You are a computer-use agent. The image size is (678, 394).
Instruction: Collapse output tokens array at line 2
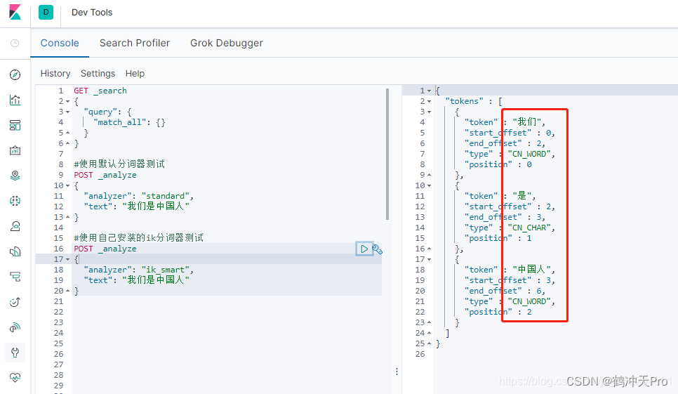429,102
